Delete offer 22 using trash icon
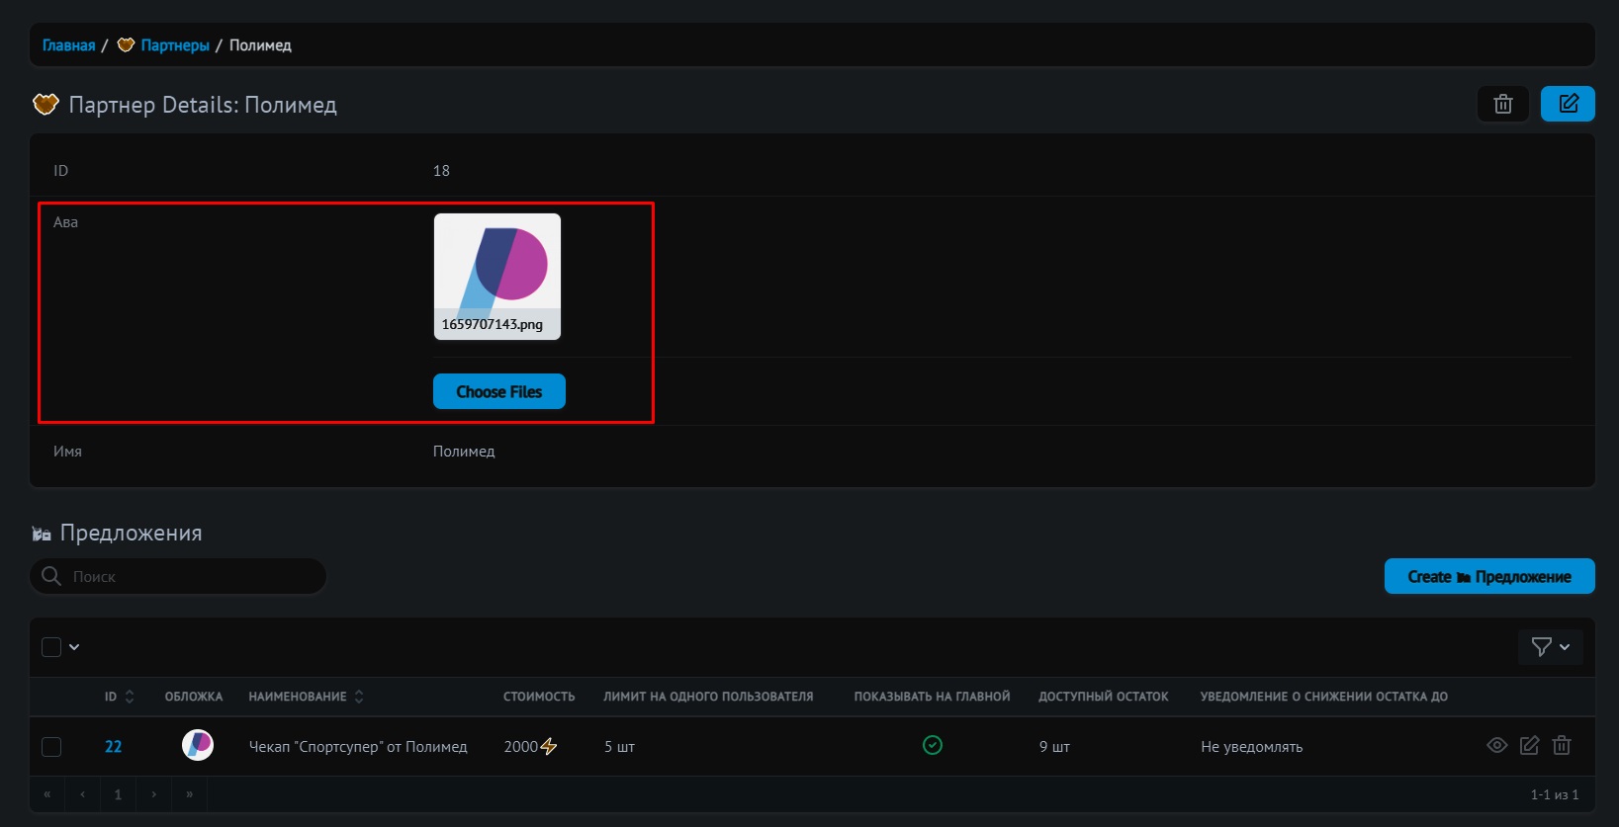Screen dimensions: 1619x827 tap(1562, 745)
